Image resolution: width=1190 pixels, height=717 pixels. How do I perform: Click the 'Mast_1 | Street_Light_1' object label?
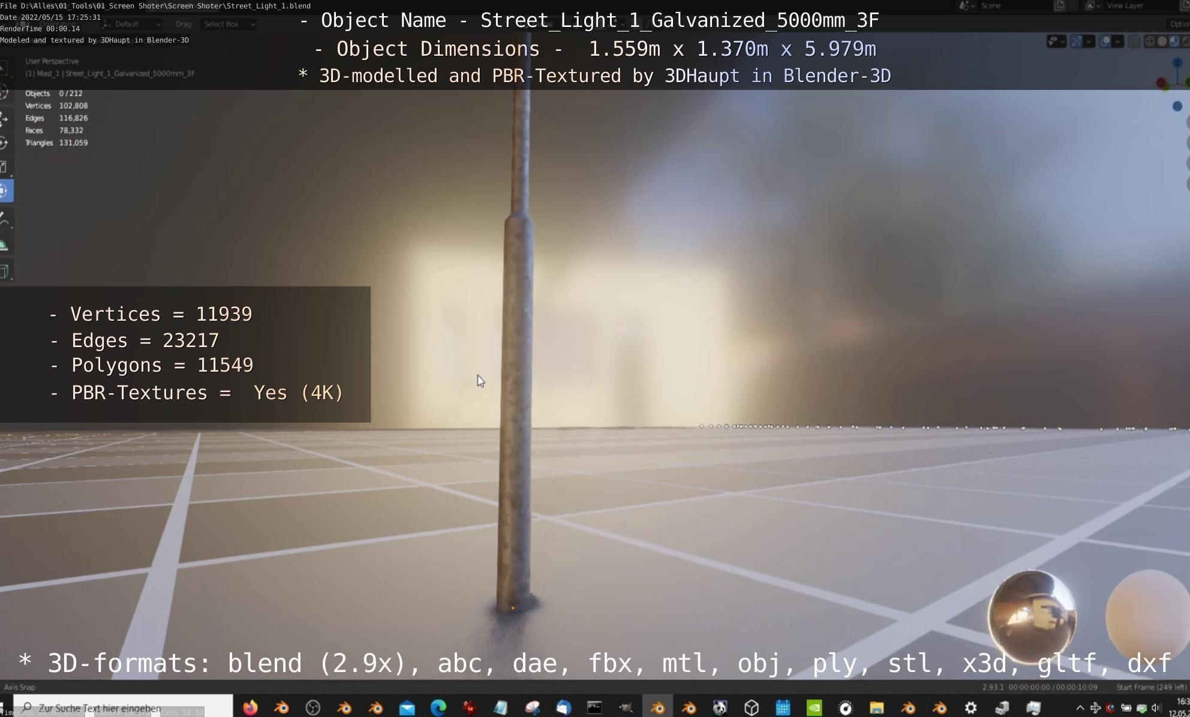tap(110, 73)
